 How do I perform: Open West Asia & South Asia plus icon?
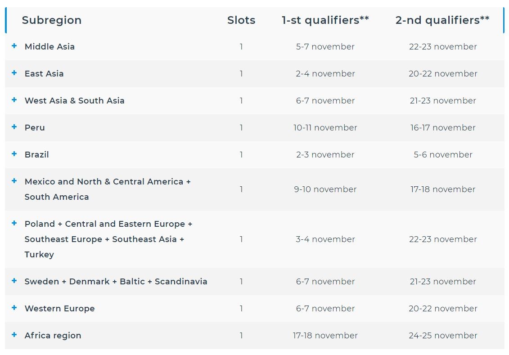[14, 99]
